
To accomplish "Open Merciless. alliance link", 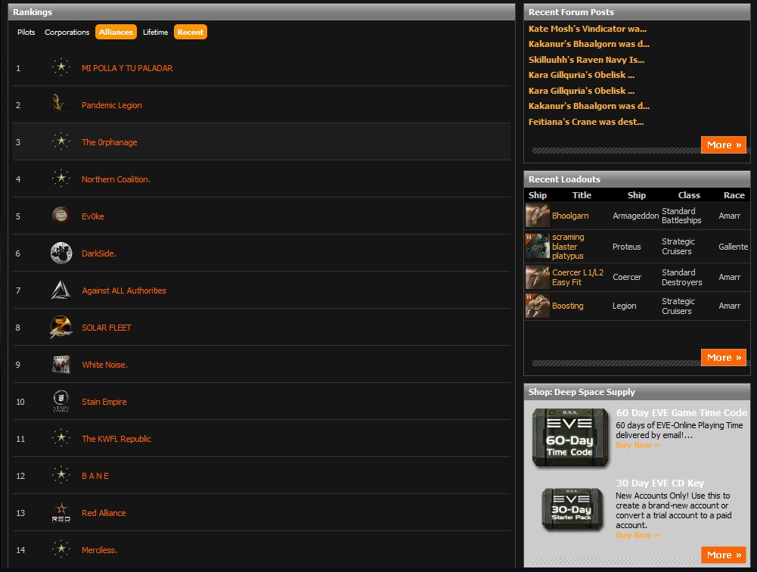I will (99, 550).
